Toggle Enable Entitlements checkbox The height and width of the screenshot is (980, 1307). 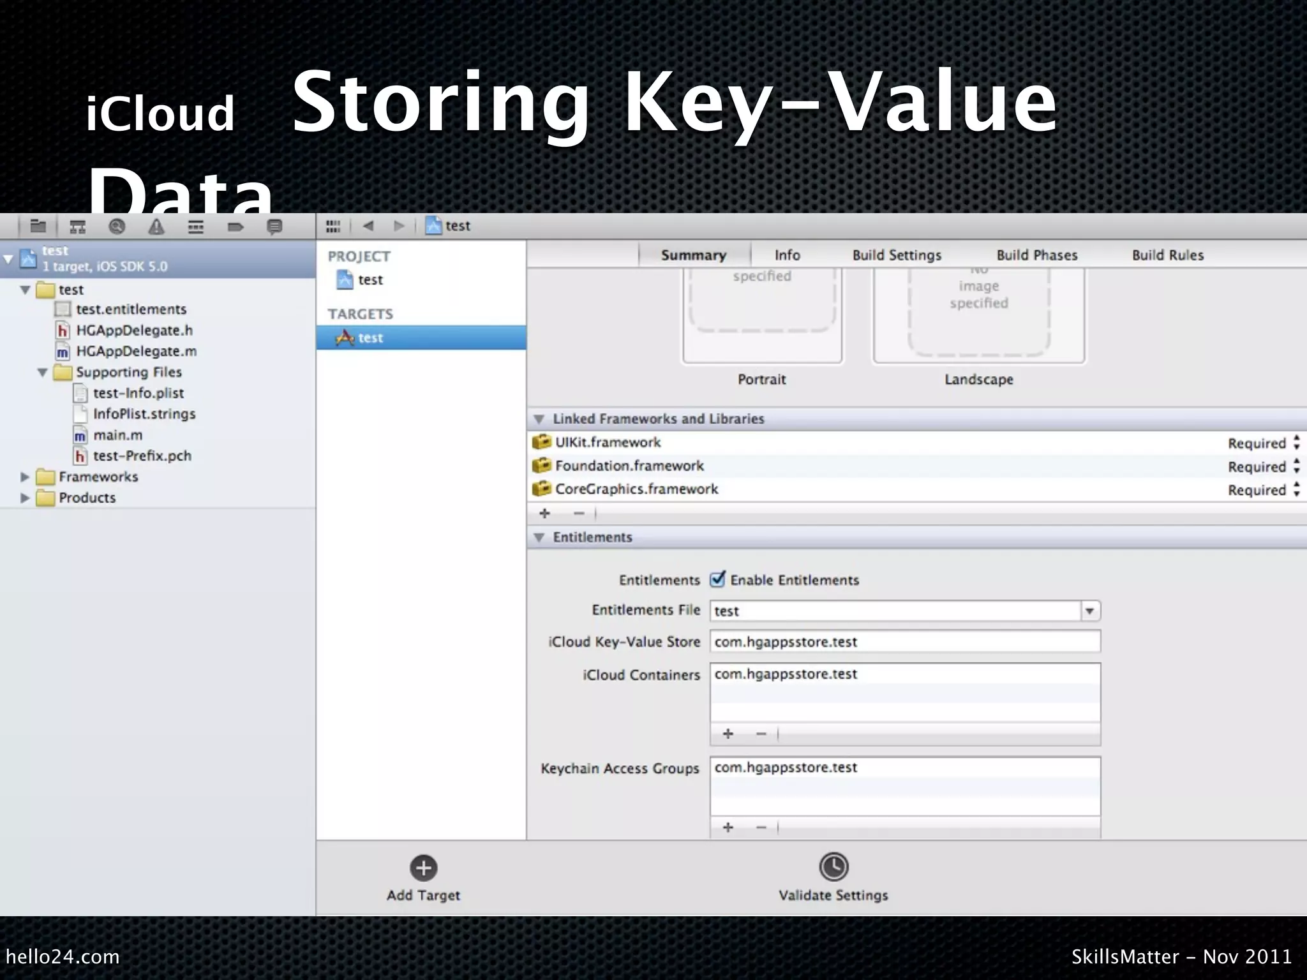(x=717, y=579)
